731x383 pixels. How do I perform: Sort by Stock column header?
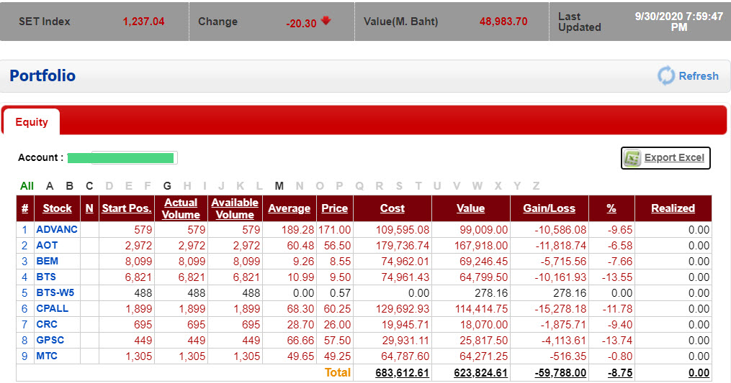tap(57, 208)
